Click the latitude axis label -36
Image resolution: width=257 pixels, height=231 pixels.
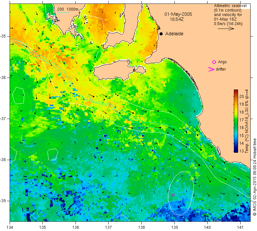click(x=3, y=77)
